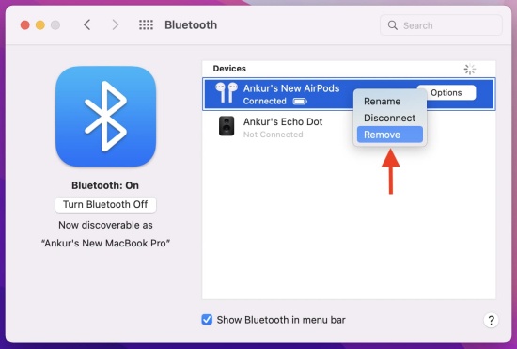Click the Not Connected status text
Screen dimensions: 517x349
point(273,135)
